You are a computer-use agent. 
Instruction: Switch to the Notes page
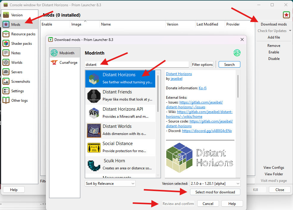(16, 53)
